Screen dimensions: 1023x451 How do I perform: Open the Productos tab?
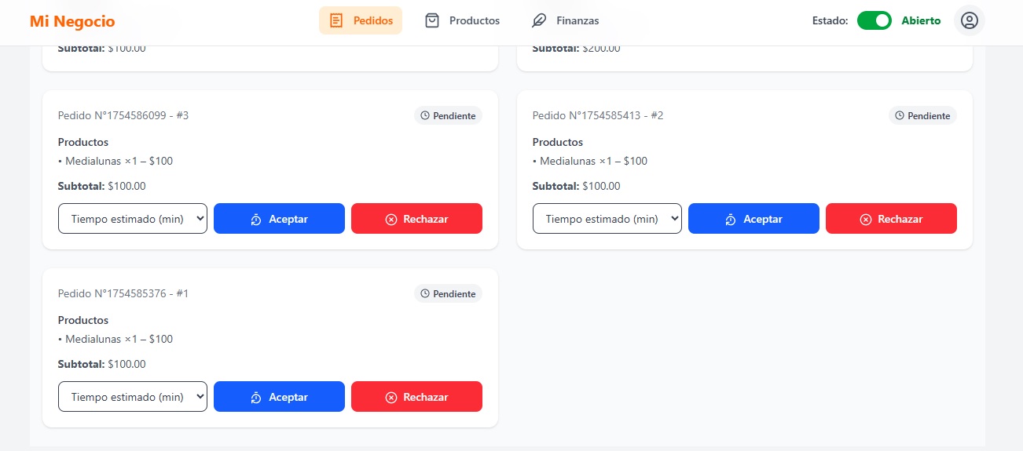pyautogui.click(x=462, y=20)
